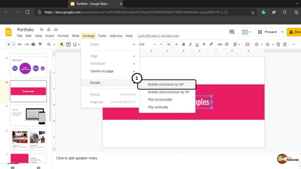301x169 pixels.
Task: Insert a link from toolbar
Action: 220,44
